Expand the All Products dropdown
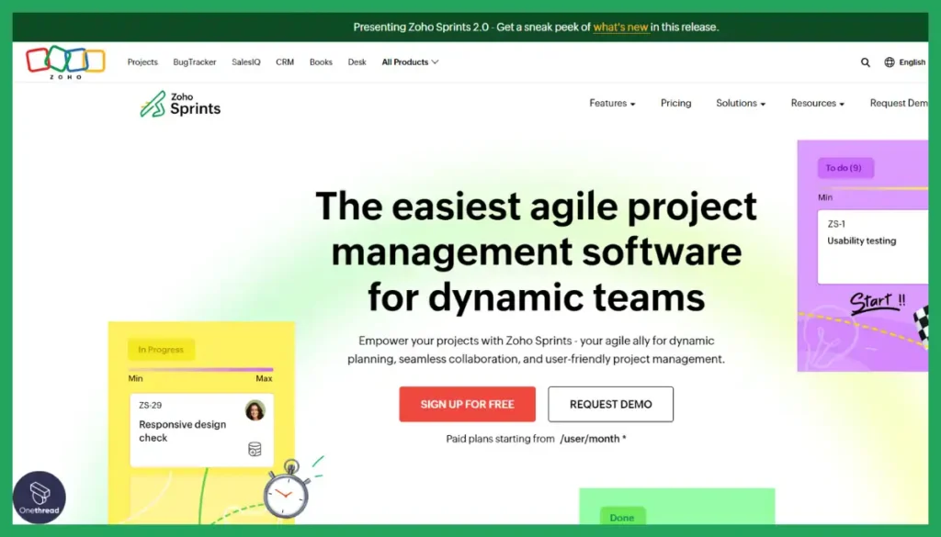Screen dimensions: 941x537 click(410, 62)
